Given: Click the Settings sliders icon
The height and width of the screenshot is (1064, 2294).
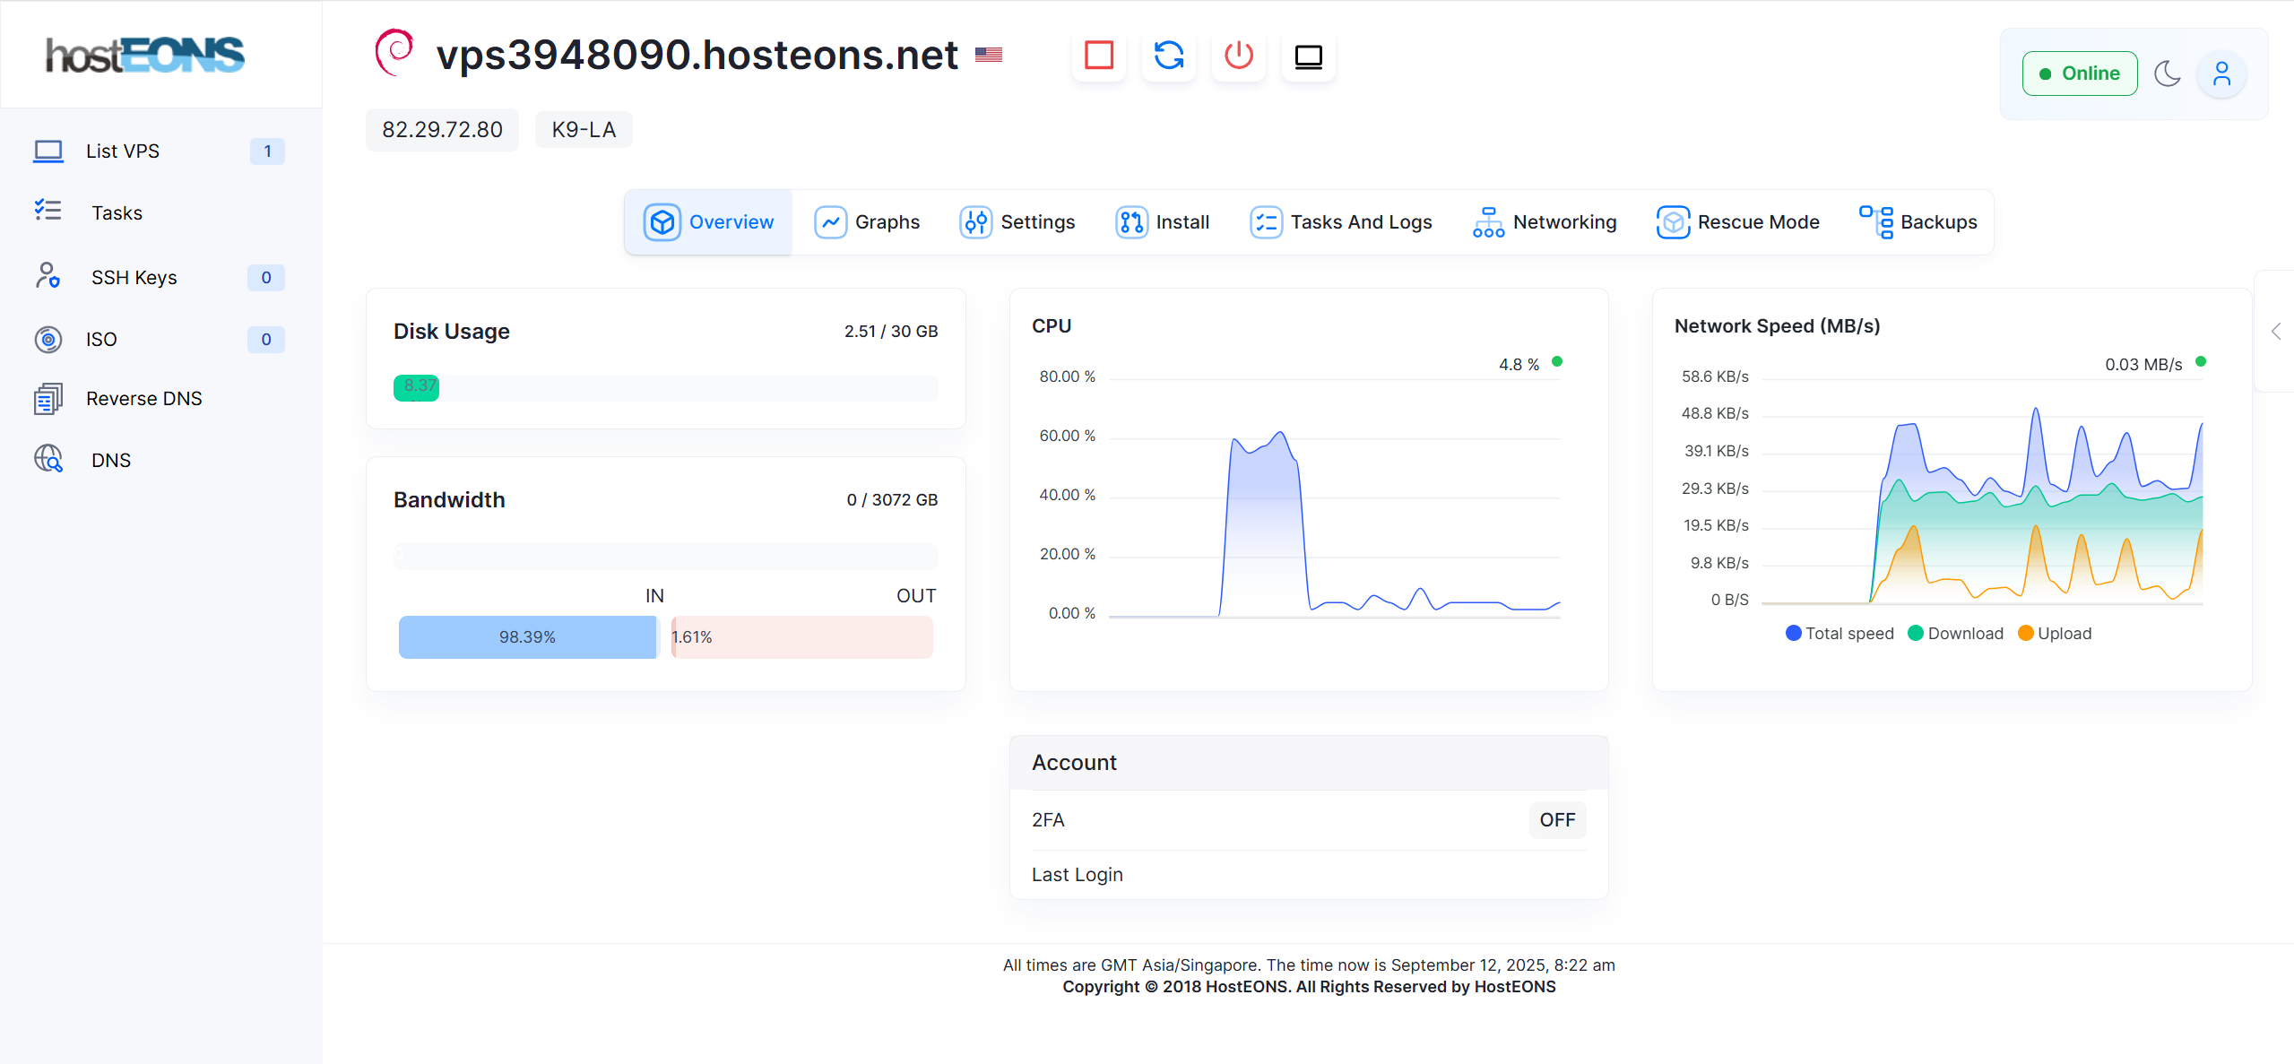Looking at the screenshot, I should tap(976, 222).
